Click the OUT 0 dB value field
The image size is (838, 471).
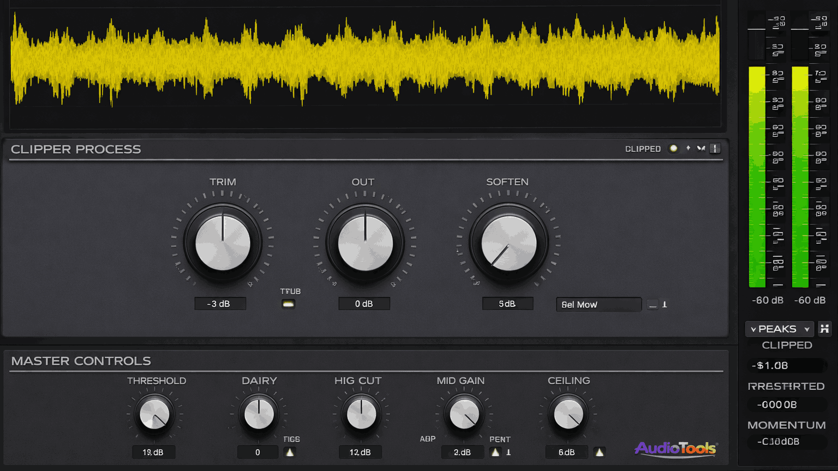pyautogui.click(x=364, y=304)
